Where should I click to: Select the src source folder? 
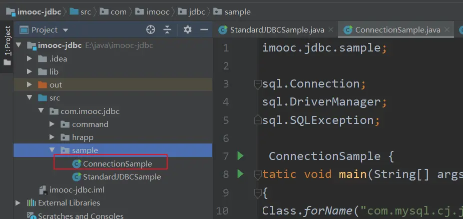pos(55,97)
